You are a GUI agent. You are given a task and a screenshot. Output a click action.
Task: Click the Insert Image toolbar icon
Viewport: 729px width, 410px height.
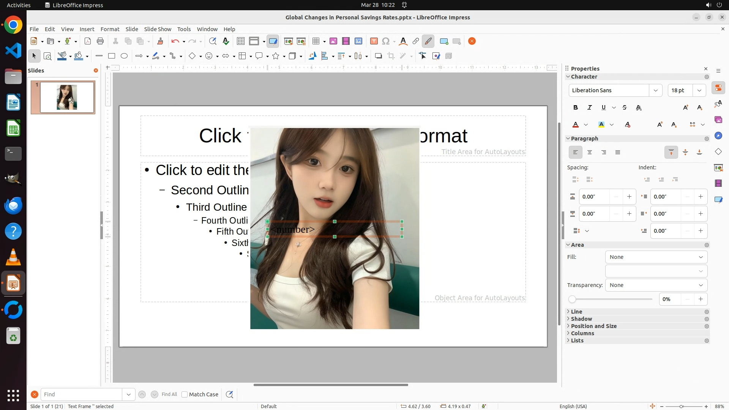click(x=333, y=41)
